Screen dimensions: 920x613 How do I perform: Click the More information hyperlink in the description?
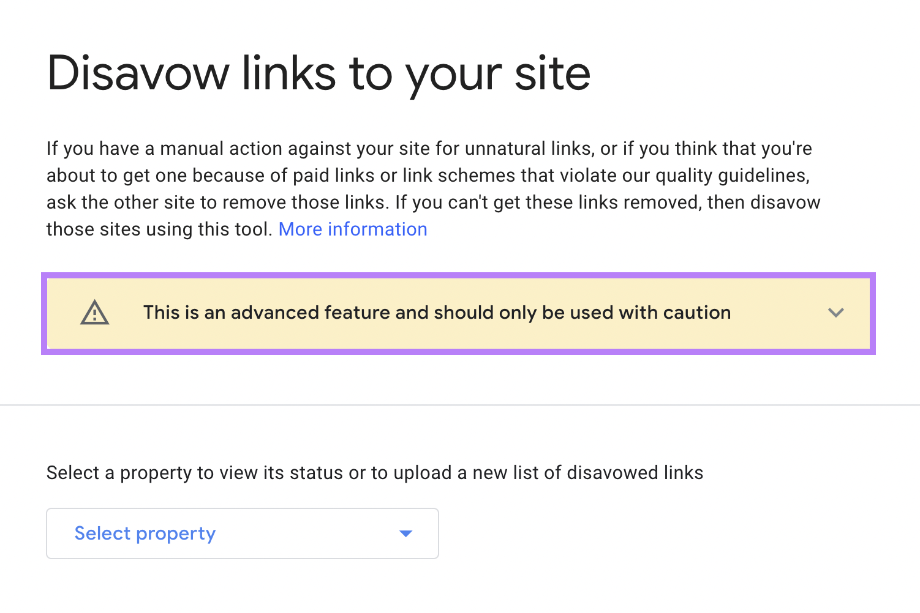[x=352, y=229]
